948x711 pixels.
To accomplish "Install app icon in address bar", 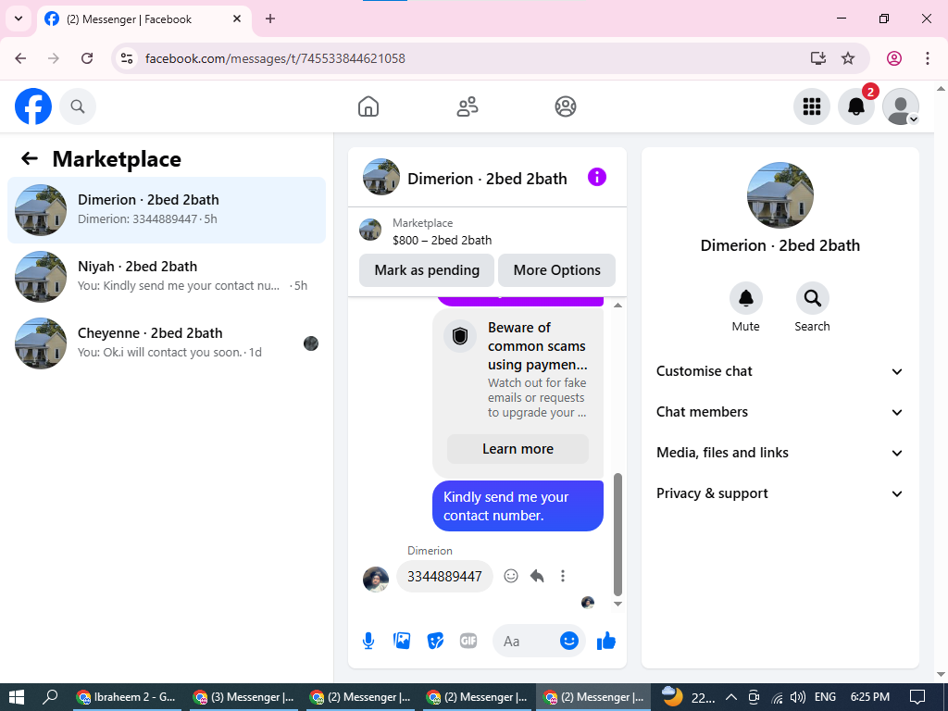I will click(x=818, y=58).
